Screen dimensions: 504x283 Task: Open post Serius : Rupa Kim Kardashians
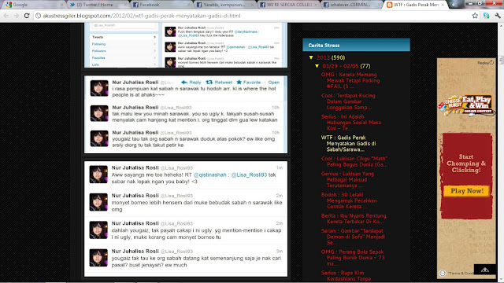click(346, 276)
